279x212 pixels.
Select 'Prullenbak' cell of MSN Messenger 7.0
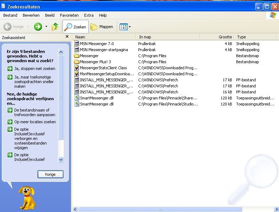(147, 44)
